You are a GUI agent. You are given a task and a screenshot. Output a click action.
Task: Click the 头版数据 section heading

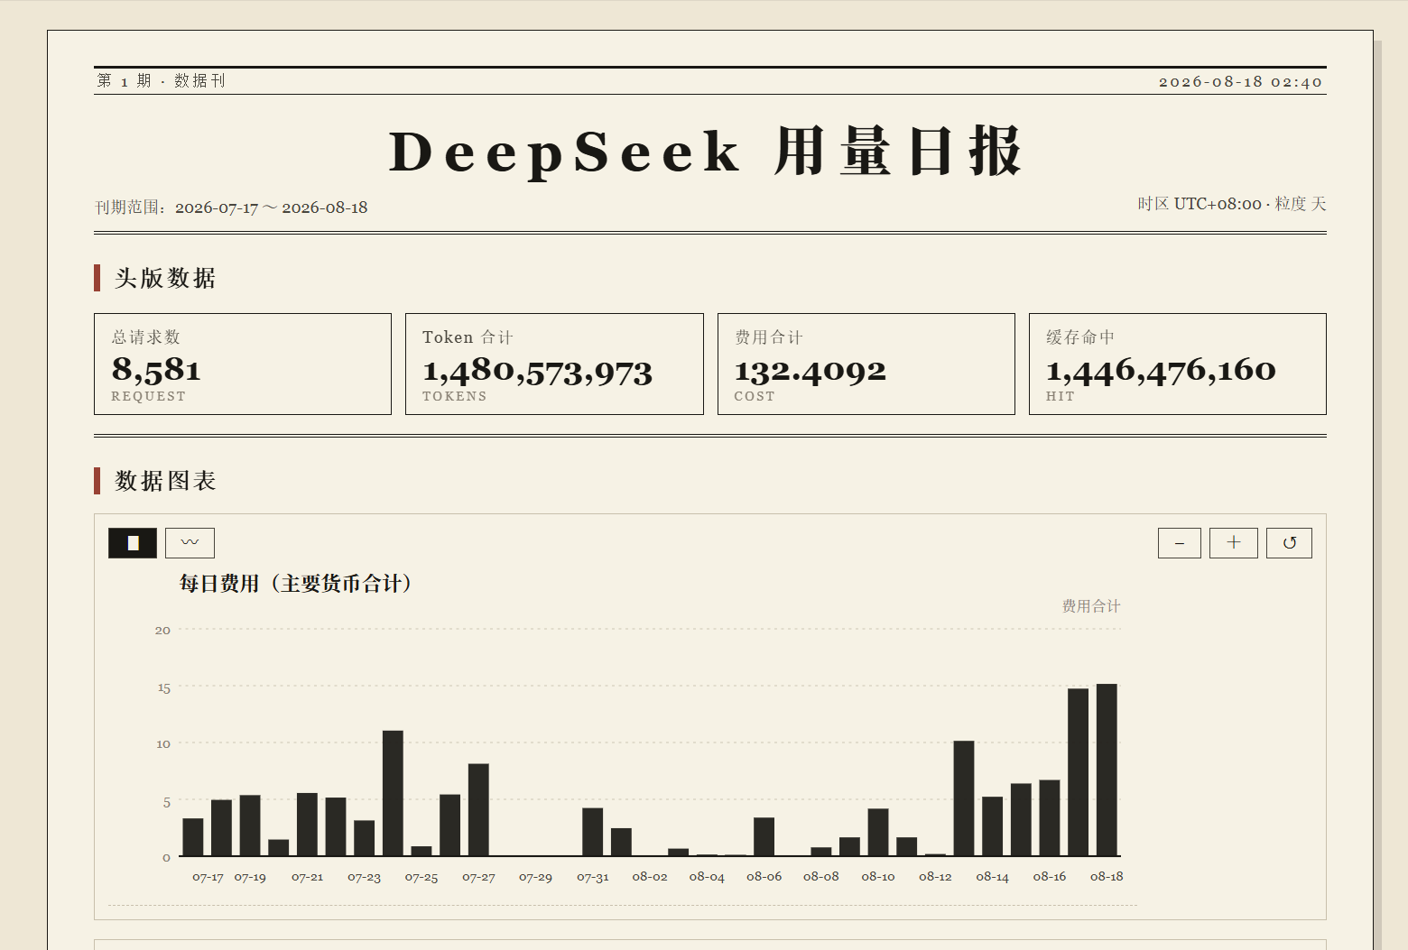165,278
